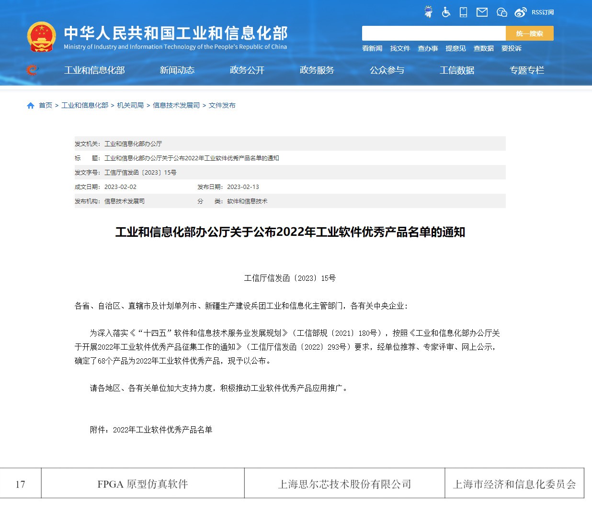Click the mobile phone version icon
The image size is (592, 531).
coord(463,12)
